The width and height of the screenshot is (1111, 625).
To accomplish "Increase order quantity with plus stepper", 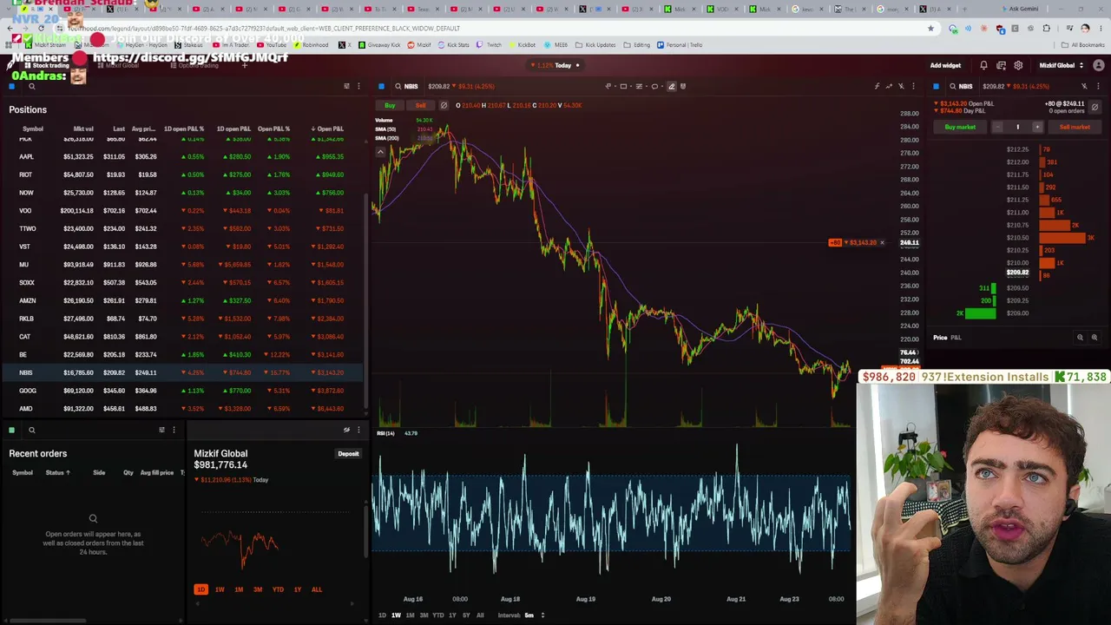I will pos(1036,127).
